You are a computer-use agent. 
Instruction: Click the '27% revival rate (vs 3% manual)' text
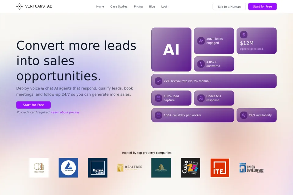pos(187,81)
